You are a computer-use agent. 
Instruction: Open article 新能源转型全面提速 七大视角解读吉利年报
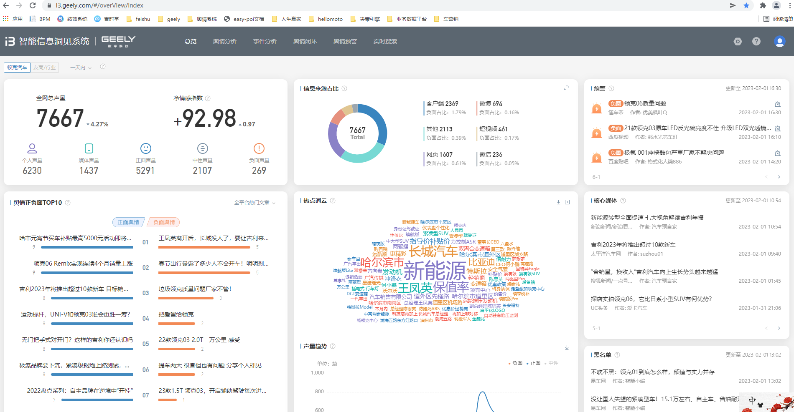(x=647, y=218)
